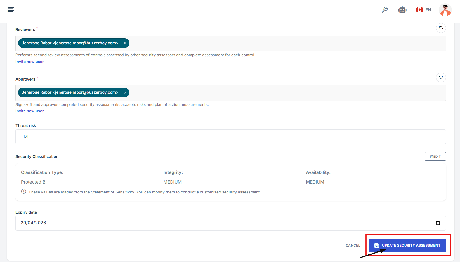Refresh the Approvers list
Image resolution: width=460 pixels, height=262 pixels.
pos(441,78)
